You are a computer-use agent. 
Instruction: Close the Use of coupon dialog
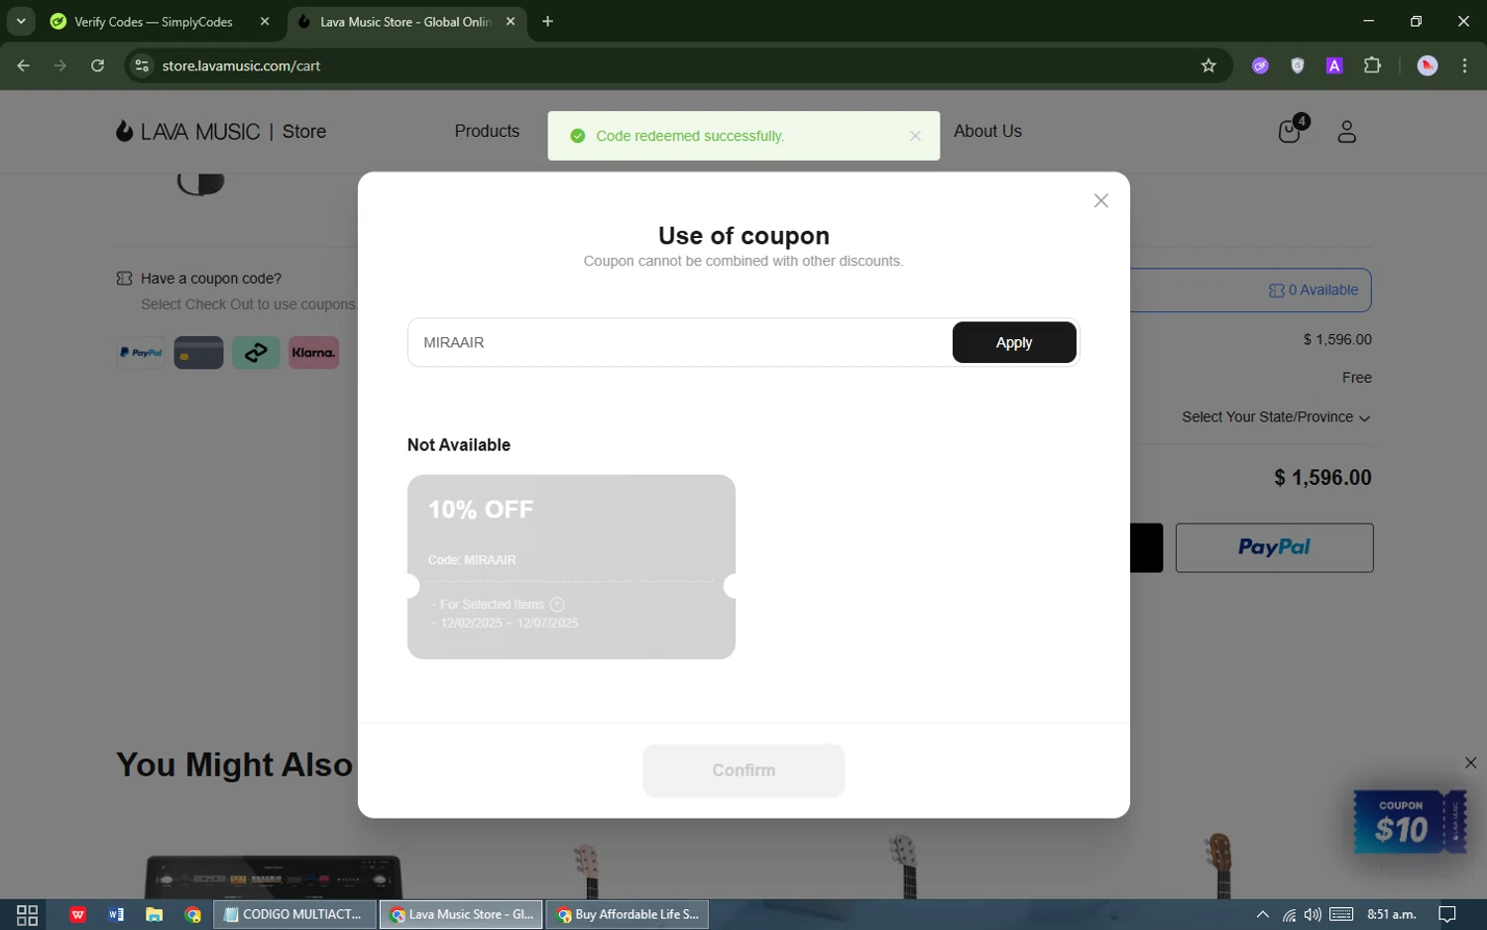coord(1100,200)
